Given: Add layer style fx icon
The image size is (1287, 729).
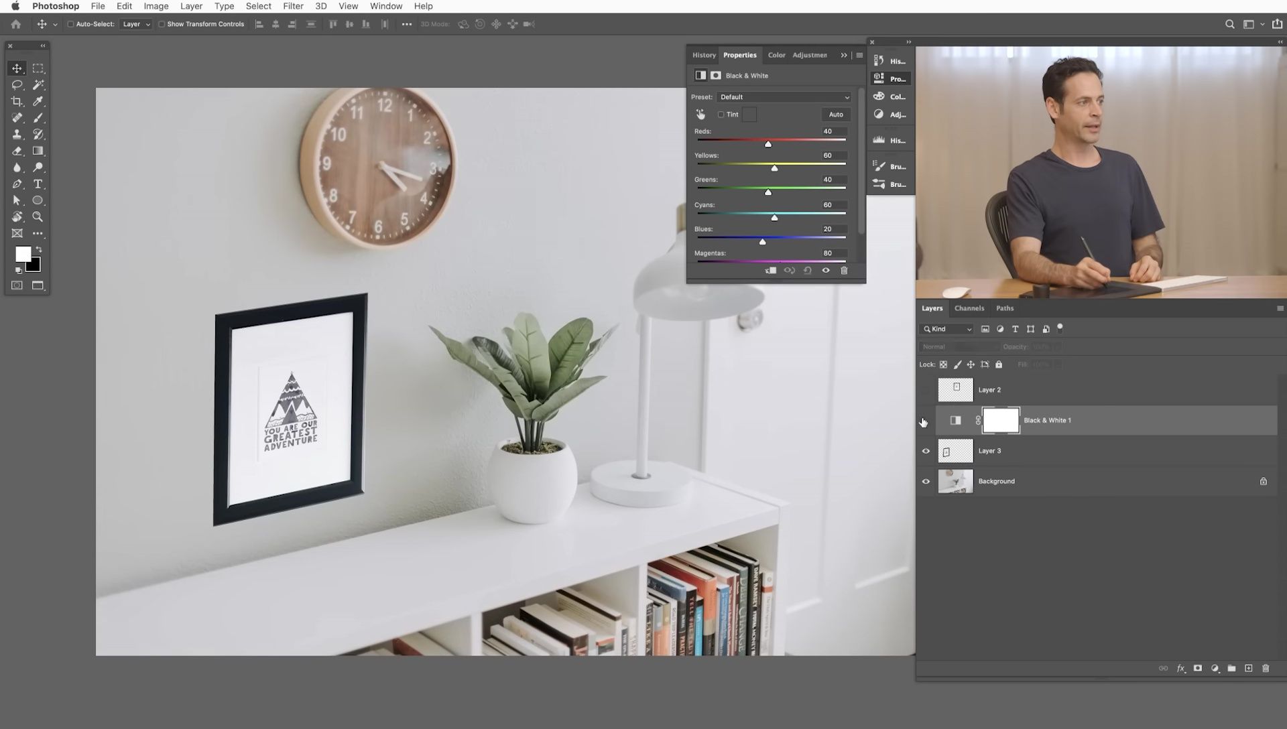Looking at the screenshot, I should (1181, 669).
